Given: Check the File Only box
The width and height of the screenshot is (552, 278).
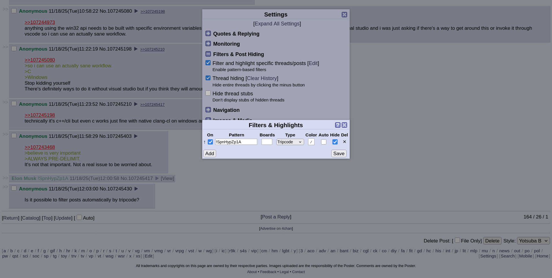Looking at the screenshot, I should point(457,240).
